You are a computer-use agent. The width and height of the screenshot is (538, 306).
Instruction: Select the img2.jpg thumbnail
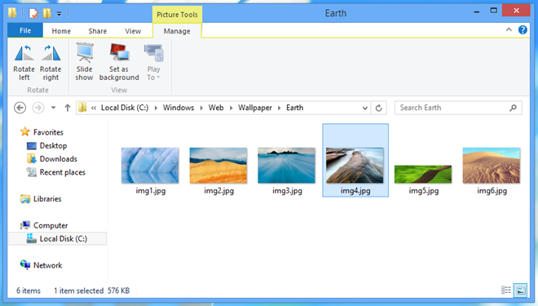(x=218, y=166)
